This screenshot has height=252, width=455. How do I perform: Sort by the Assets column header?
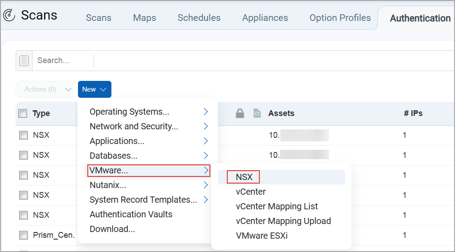[281, 113]
